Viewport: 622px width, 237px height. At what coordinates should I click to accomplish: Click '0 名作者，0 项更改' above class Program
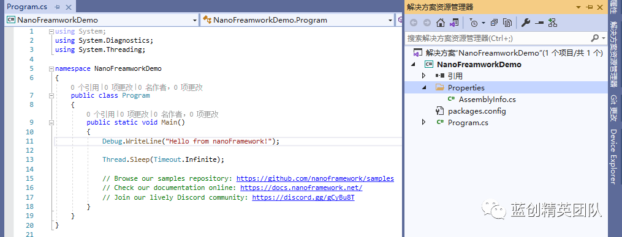tap(170, 87)
